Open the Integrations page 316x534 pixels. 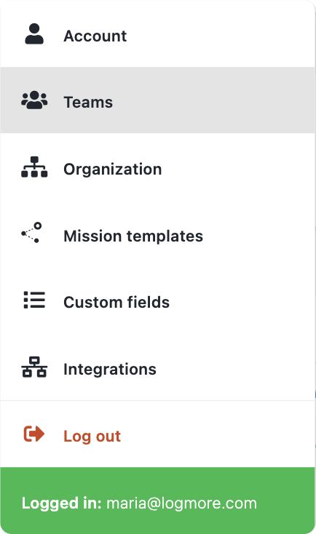[110, 369]
